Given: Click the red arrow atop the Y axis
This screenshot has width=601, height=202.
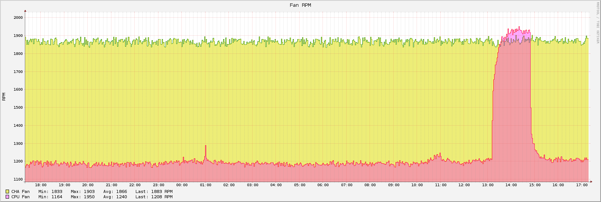Looking at the screenshot, I should [25, 11].
